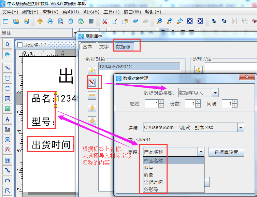Click the edit data object pencil icon

(92, 82)
